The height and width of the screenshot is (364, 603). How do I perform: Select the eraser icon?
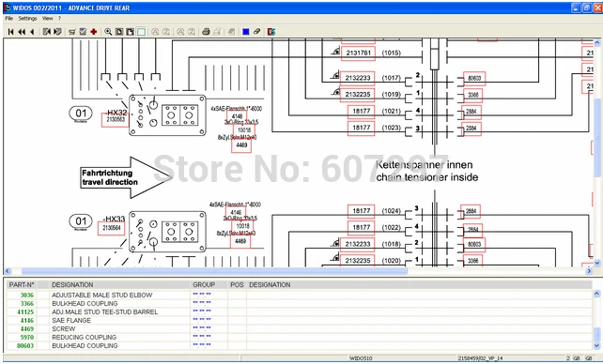257,32
